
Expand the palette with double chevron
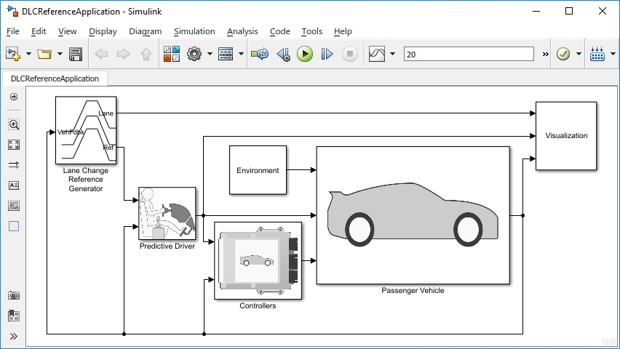(x=13, y=337)
